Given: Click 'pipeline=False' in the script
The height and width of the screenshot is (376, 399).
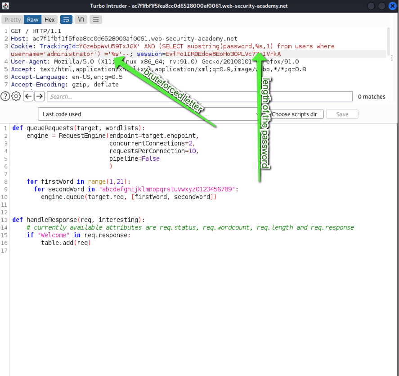Looking at the screenshot, I should click(134, 159).
